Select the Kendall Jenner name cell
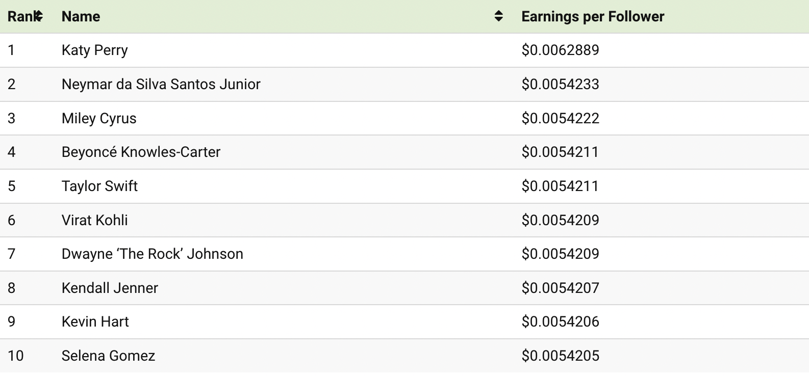The width and height of the screenshot is (809, 377). click(110, 288)
